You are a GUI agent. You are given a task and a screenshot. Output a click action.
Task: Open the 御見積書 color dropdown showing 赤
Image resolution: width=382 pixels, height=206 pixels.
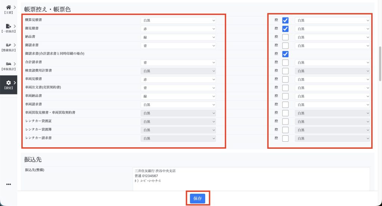179,29
